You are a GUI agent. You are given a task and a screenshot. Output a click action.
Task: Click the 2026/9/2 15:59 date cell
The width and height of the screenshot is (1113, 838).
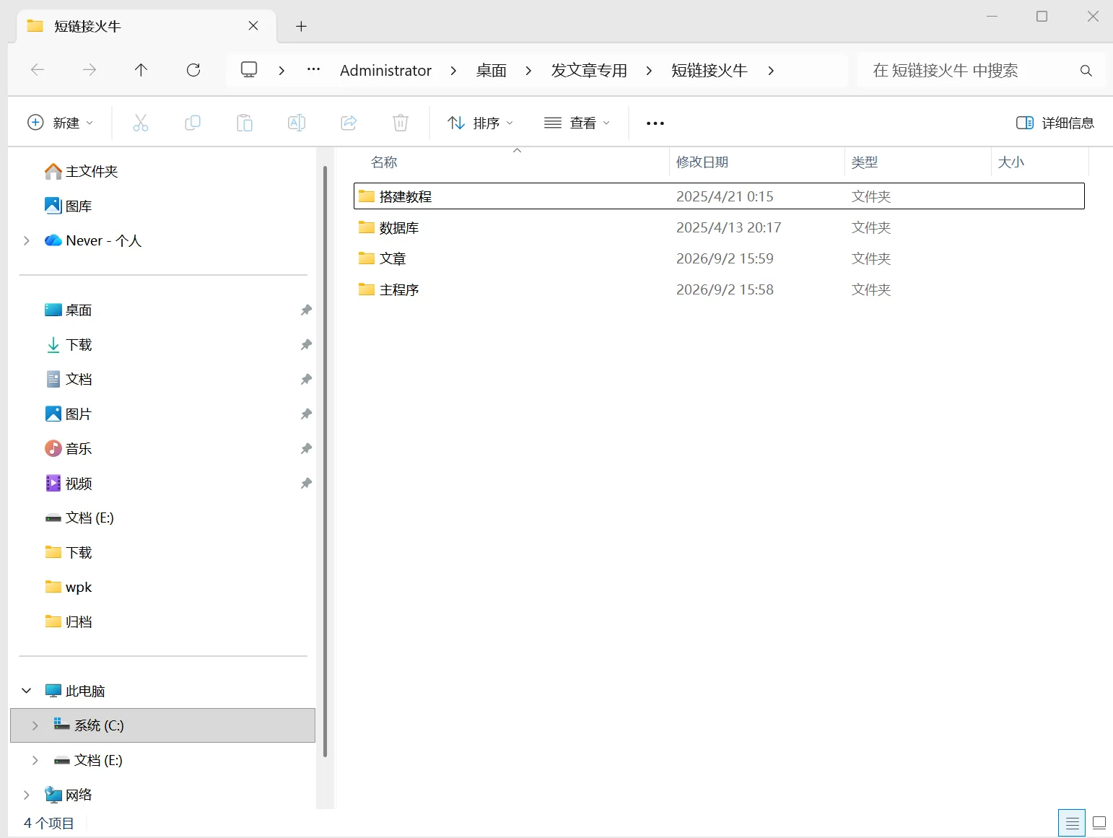pos(725,258)
